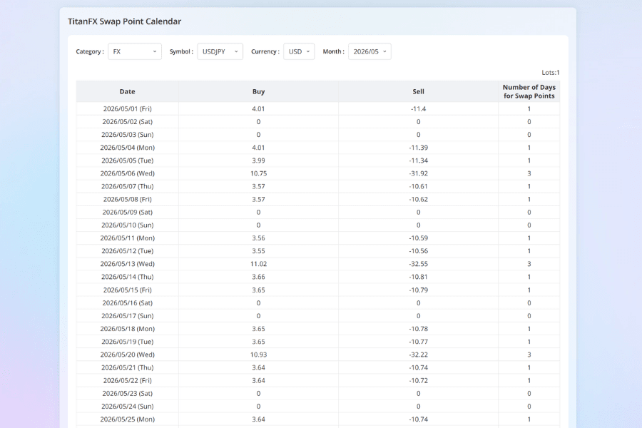Select the 2026/05/23 (Sat) date cell
This screenshot has height=428, width=642.
pos(128,394)
